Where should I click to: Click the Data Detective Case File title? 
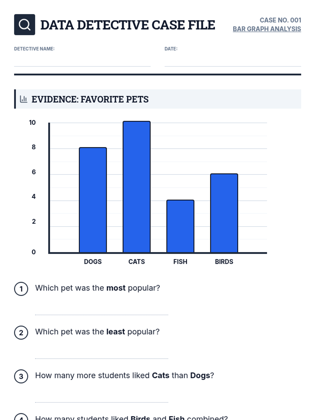(128, 25)
